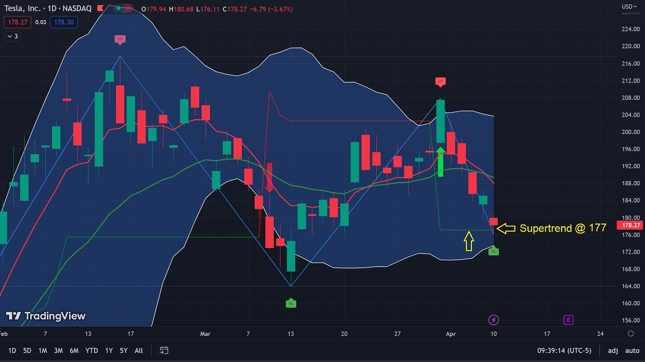Toggle auto price scale button
The height and width of the screenshot is (362, 645).
[x=632, y=350]
